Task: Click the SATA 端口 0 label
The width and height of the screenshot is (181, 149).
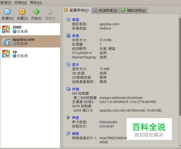Action: [83, 110]
